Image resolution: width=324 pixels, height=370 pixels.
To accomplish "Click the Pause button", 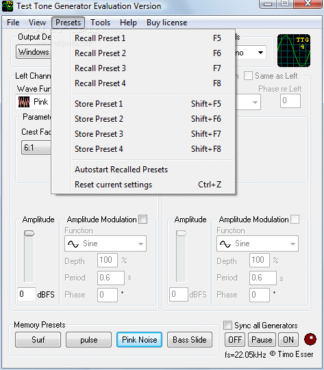I will (x=262, y=340).
